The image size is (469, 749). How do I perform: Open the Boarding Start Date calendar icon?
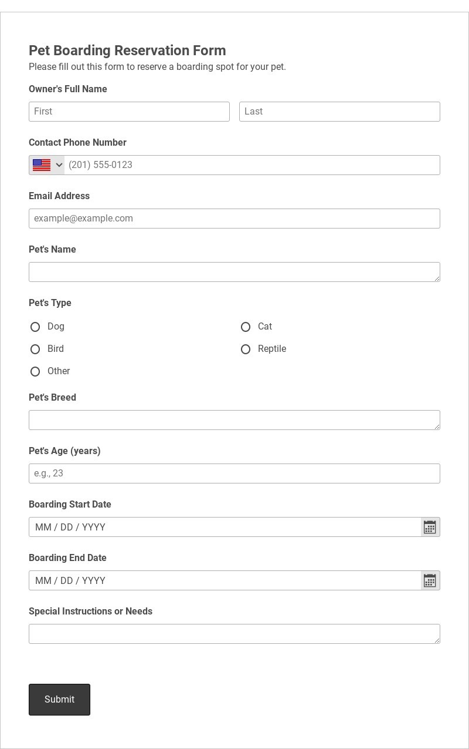(430, 527)
